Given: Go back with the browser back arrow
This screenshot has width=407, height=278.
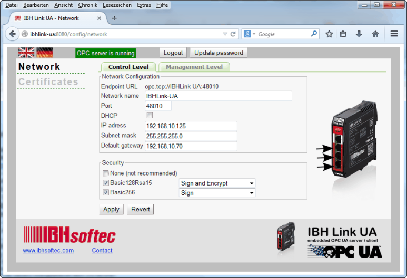Looking at the screenshot, I should pyautogui.click(x=12, y=34).
